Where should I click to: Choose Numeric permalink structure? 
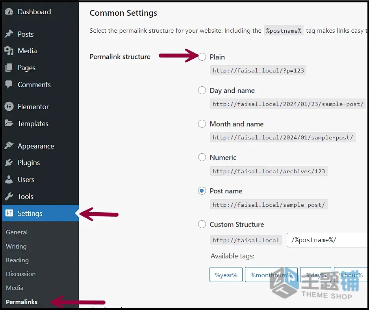[x=202, y=157]
